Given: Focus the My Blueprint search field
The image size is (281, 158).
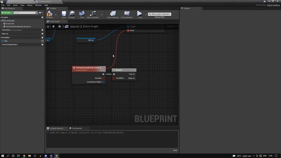Looking at the screenshot, I should (25, 13).
